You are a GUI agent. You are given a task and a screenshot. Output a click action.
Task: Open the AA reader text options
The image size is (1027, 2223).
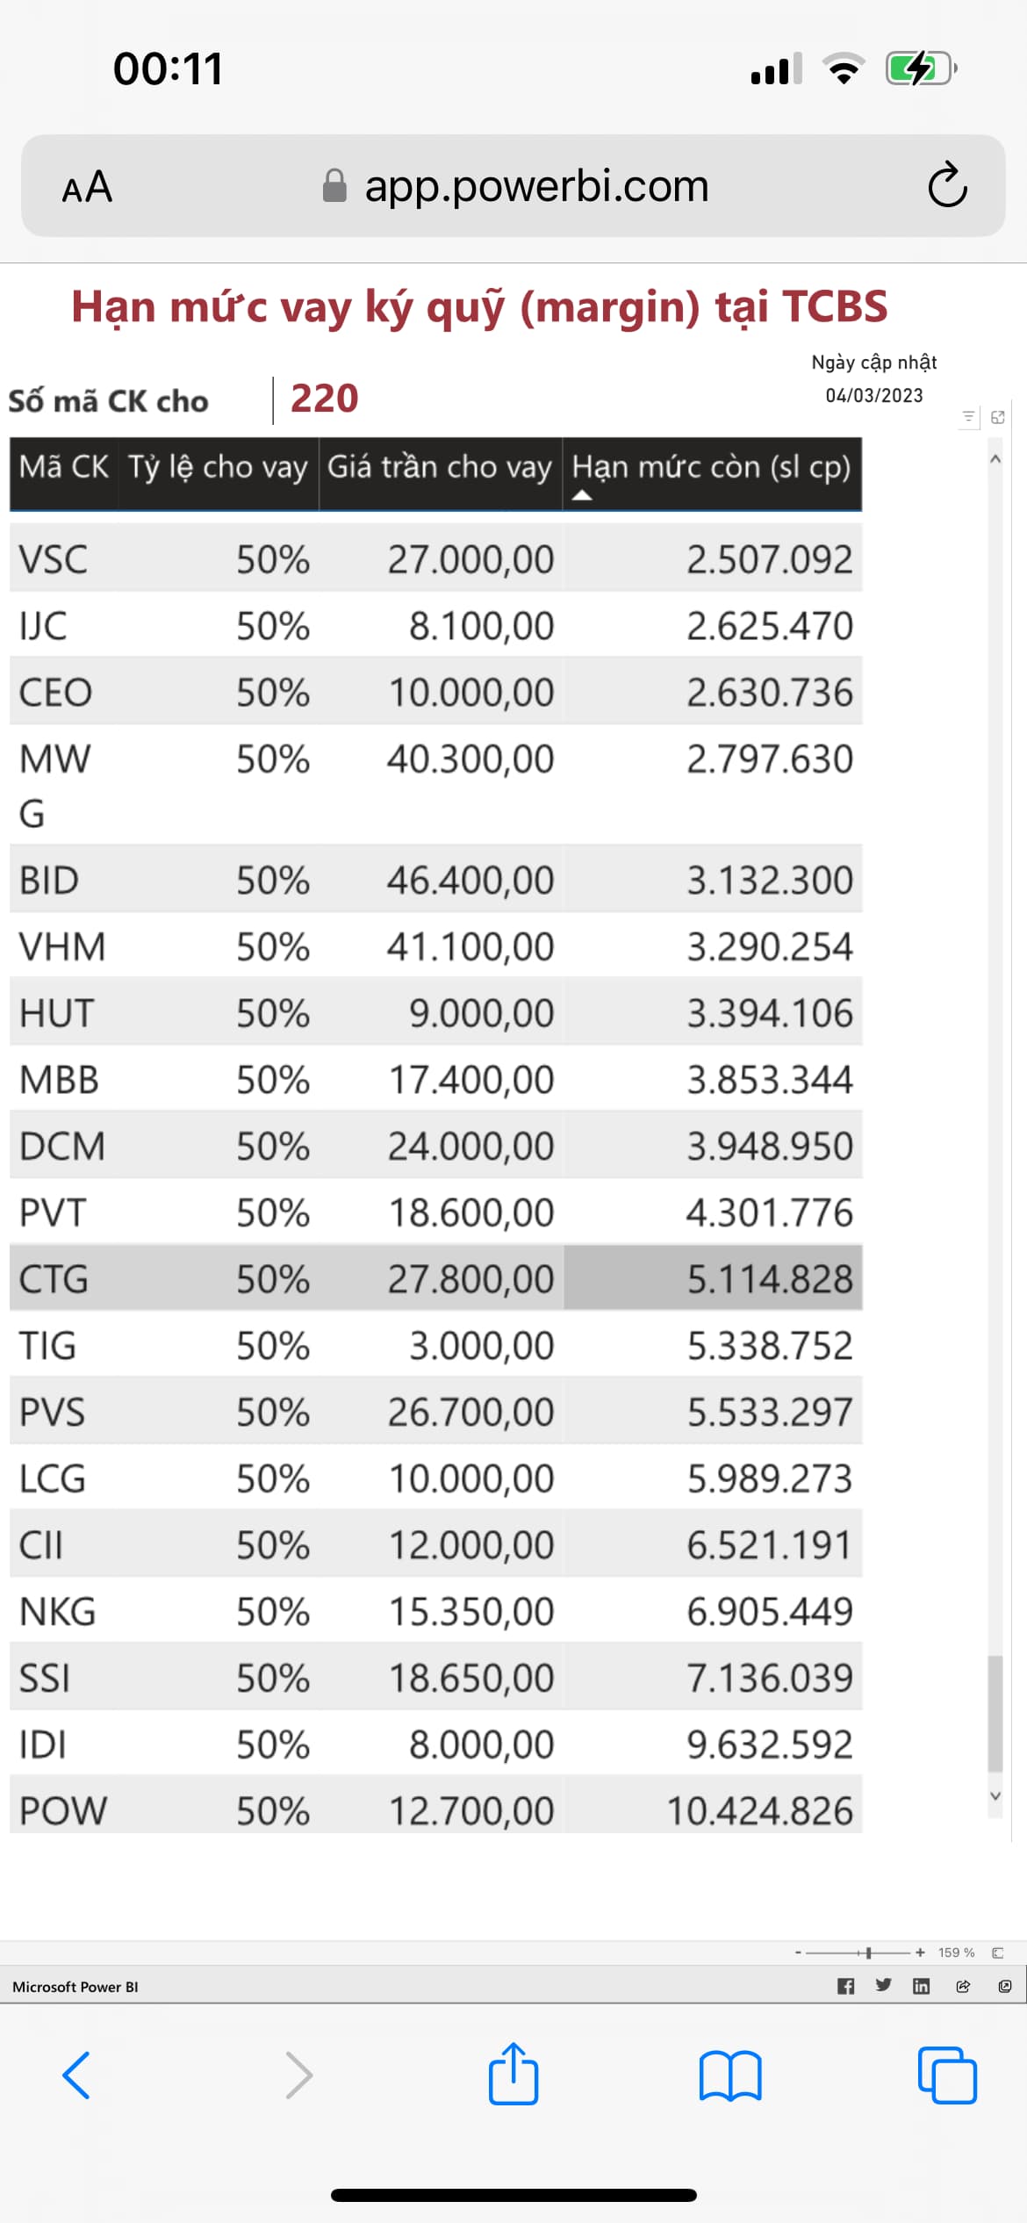pos(87,187)
